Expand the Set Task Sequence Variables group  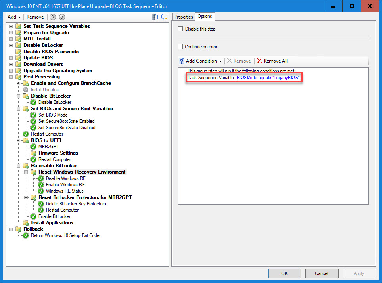point(12,26)
